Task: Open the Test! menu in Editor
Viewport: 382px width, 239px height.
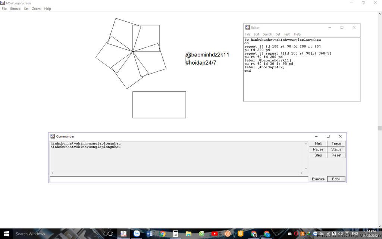Action: tap(287, 34)
